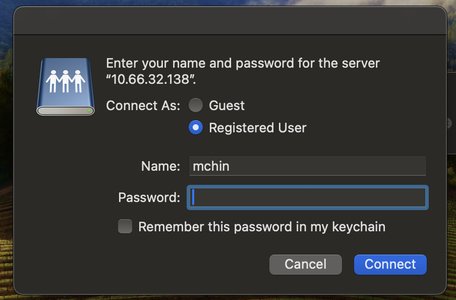Click the shared server drive icon
The width and height of the screenshot is (456, 300).
[66, 87]
